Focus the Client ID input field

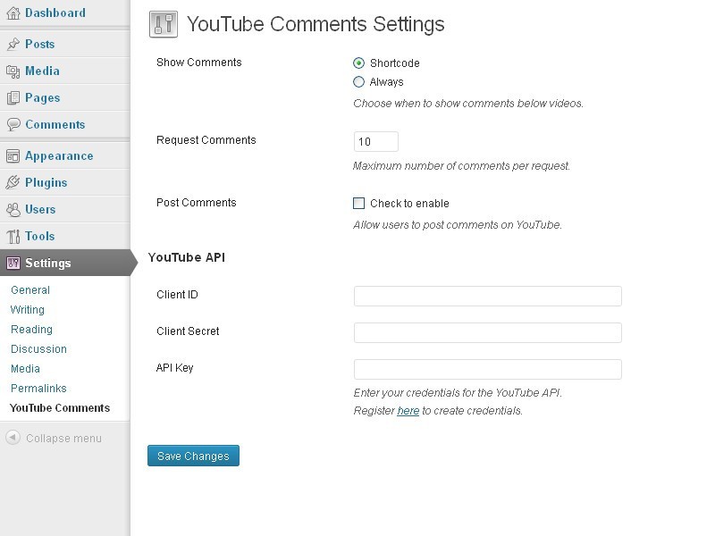[x=487, y=297]
